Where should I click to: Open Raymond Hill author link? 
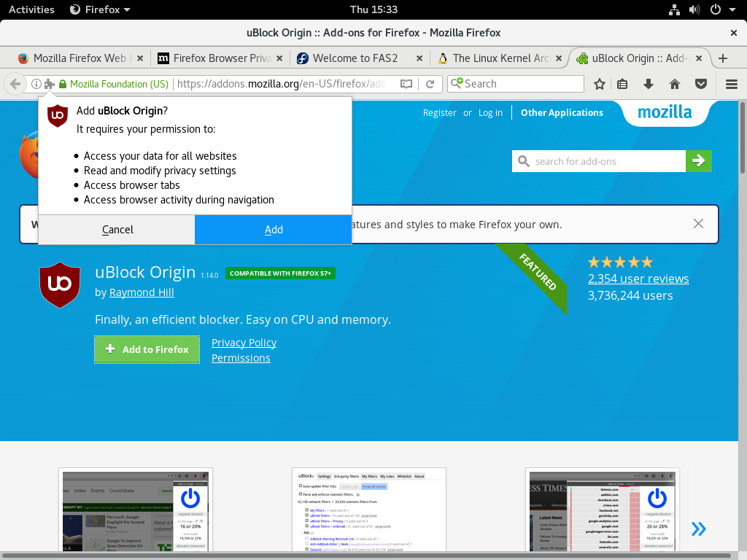tap(142, 292)
